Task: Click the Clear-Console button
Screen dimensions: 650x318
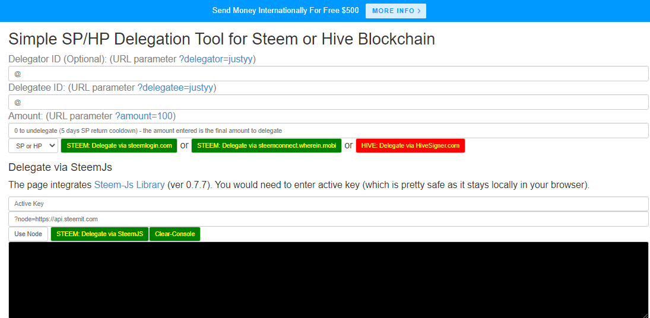Action: (x=175, y=234)
